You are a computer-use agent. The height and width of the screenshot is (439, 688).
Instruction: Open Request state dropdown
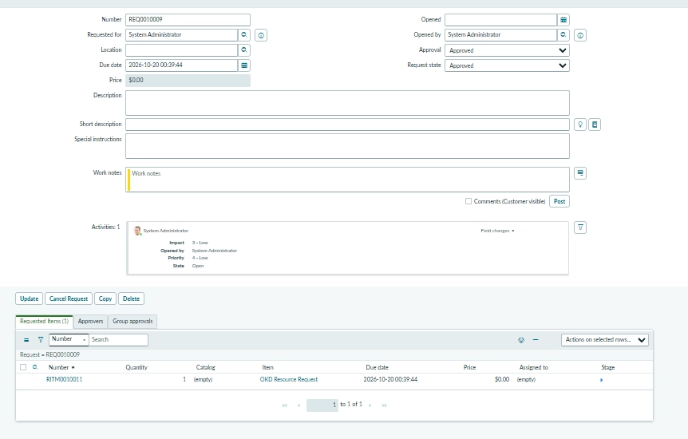coord(508,65)
